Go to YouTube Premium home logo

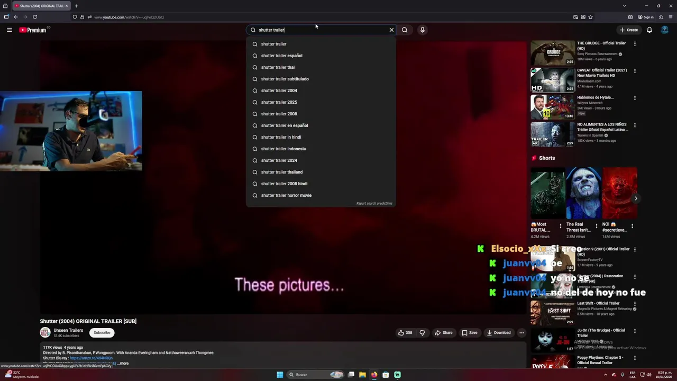(x=33, y=30)
